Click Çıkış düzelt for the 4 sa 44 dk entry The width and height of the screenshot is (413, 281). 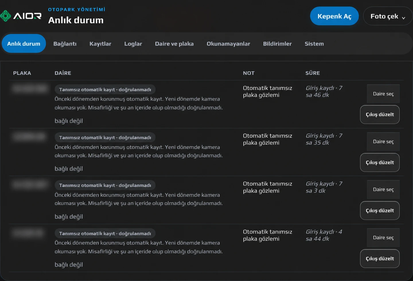point(380,258)
